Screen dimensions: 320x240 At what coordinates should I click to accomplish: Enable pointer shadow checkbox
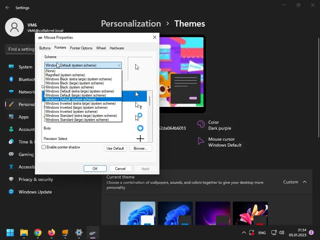coord(43,147)
